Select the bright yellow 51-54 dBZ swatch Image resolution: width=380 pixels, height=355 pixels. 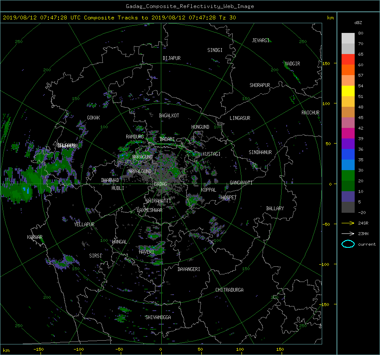tap(348, 91)
